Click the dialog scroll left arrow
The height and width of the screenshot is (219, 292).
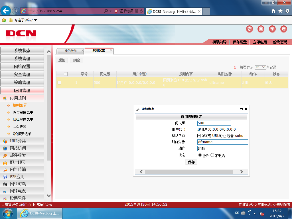(141, 172)
